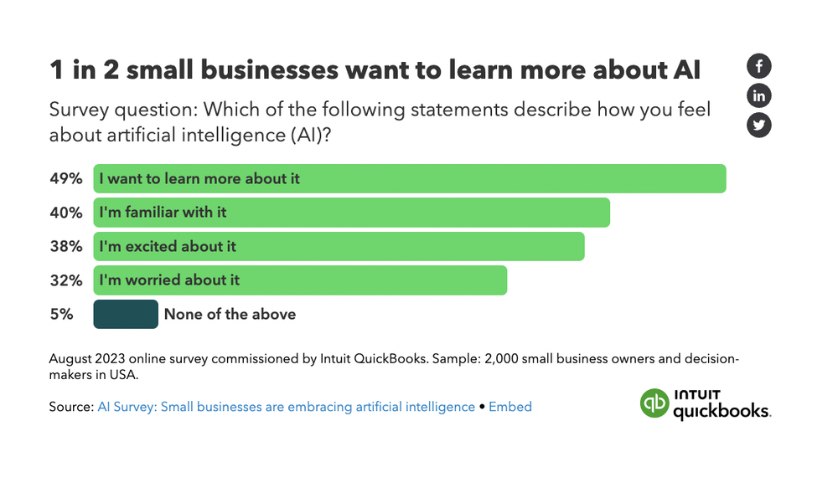Select the bottom icon of the share column

[758, 125]
